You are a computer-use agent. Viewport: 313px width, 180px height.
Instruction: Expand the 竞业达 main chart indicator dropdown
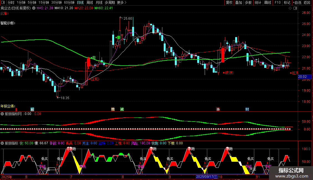coord(34,8)
